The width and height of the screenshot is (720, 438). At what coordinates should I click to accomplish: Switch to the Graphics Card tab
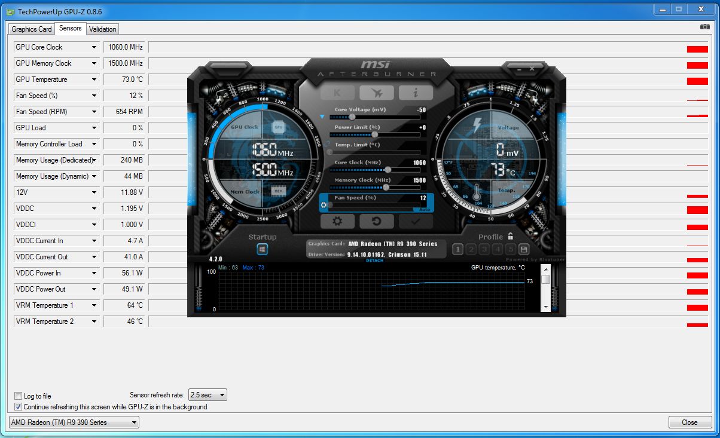(x=32, y=29)
